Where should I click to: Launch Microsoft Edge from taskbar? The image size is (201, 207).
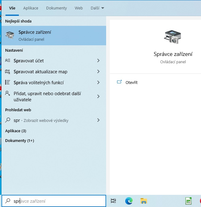click(129, 201)
